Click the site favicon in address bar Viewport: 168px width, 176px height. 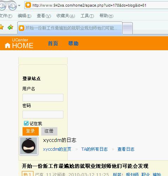tap(28, 5)
